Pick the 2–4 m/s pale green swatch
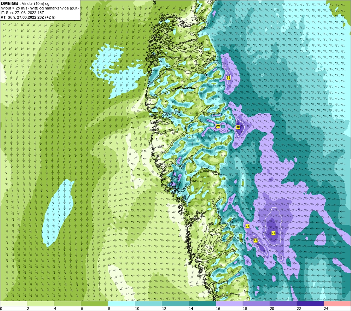Image resolution: width=351 pixels, height=311 pixels. point(40,303)
